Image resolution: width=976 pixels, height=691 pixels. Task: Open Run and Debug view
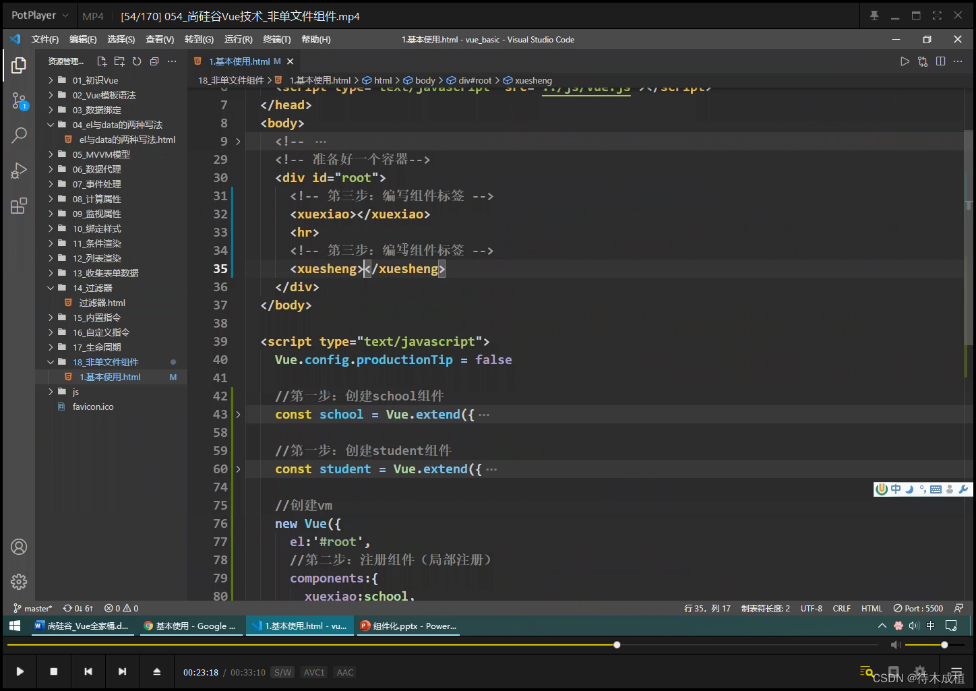(19, 171)
